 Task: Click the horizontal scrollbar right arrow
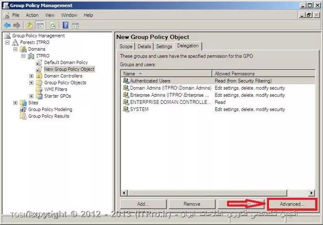point(312,193)
